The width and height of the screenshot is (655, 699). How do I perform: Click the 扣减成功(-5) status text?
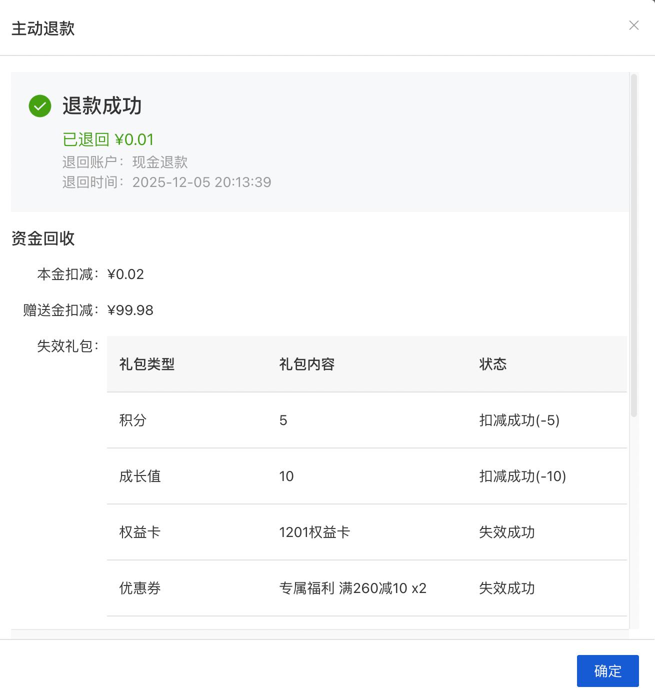click(x=519, y=420)
